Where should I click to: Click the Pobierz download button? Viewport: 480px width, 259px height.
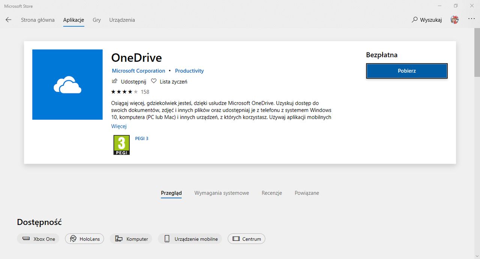407,71
